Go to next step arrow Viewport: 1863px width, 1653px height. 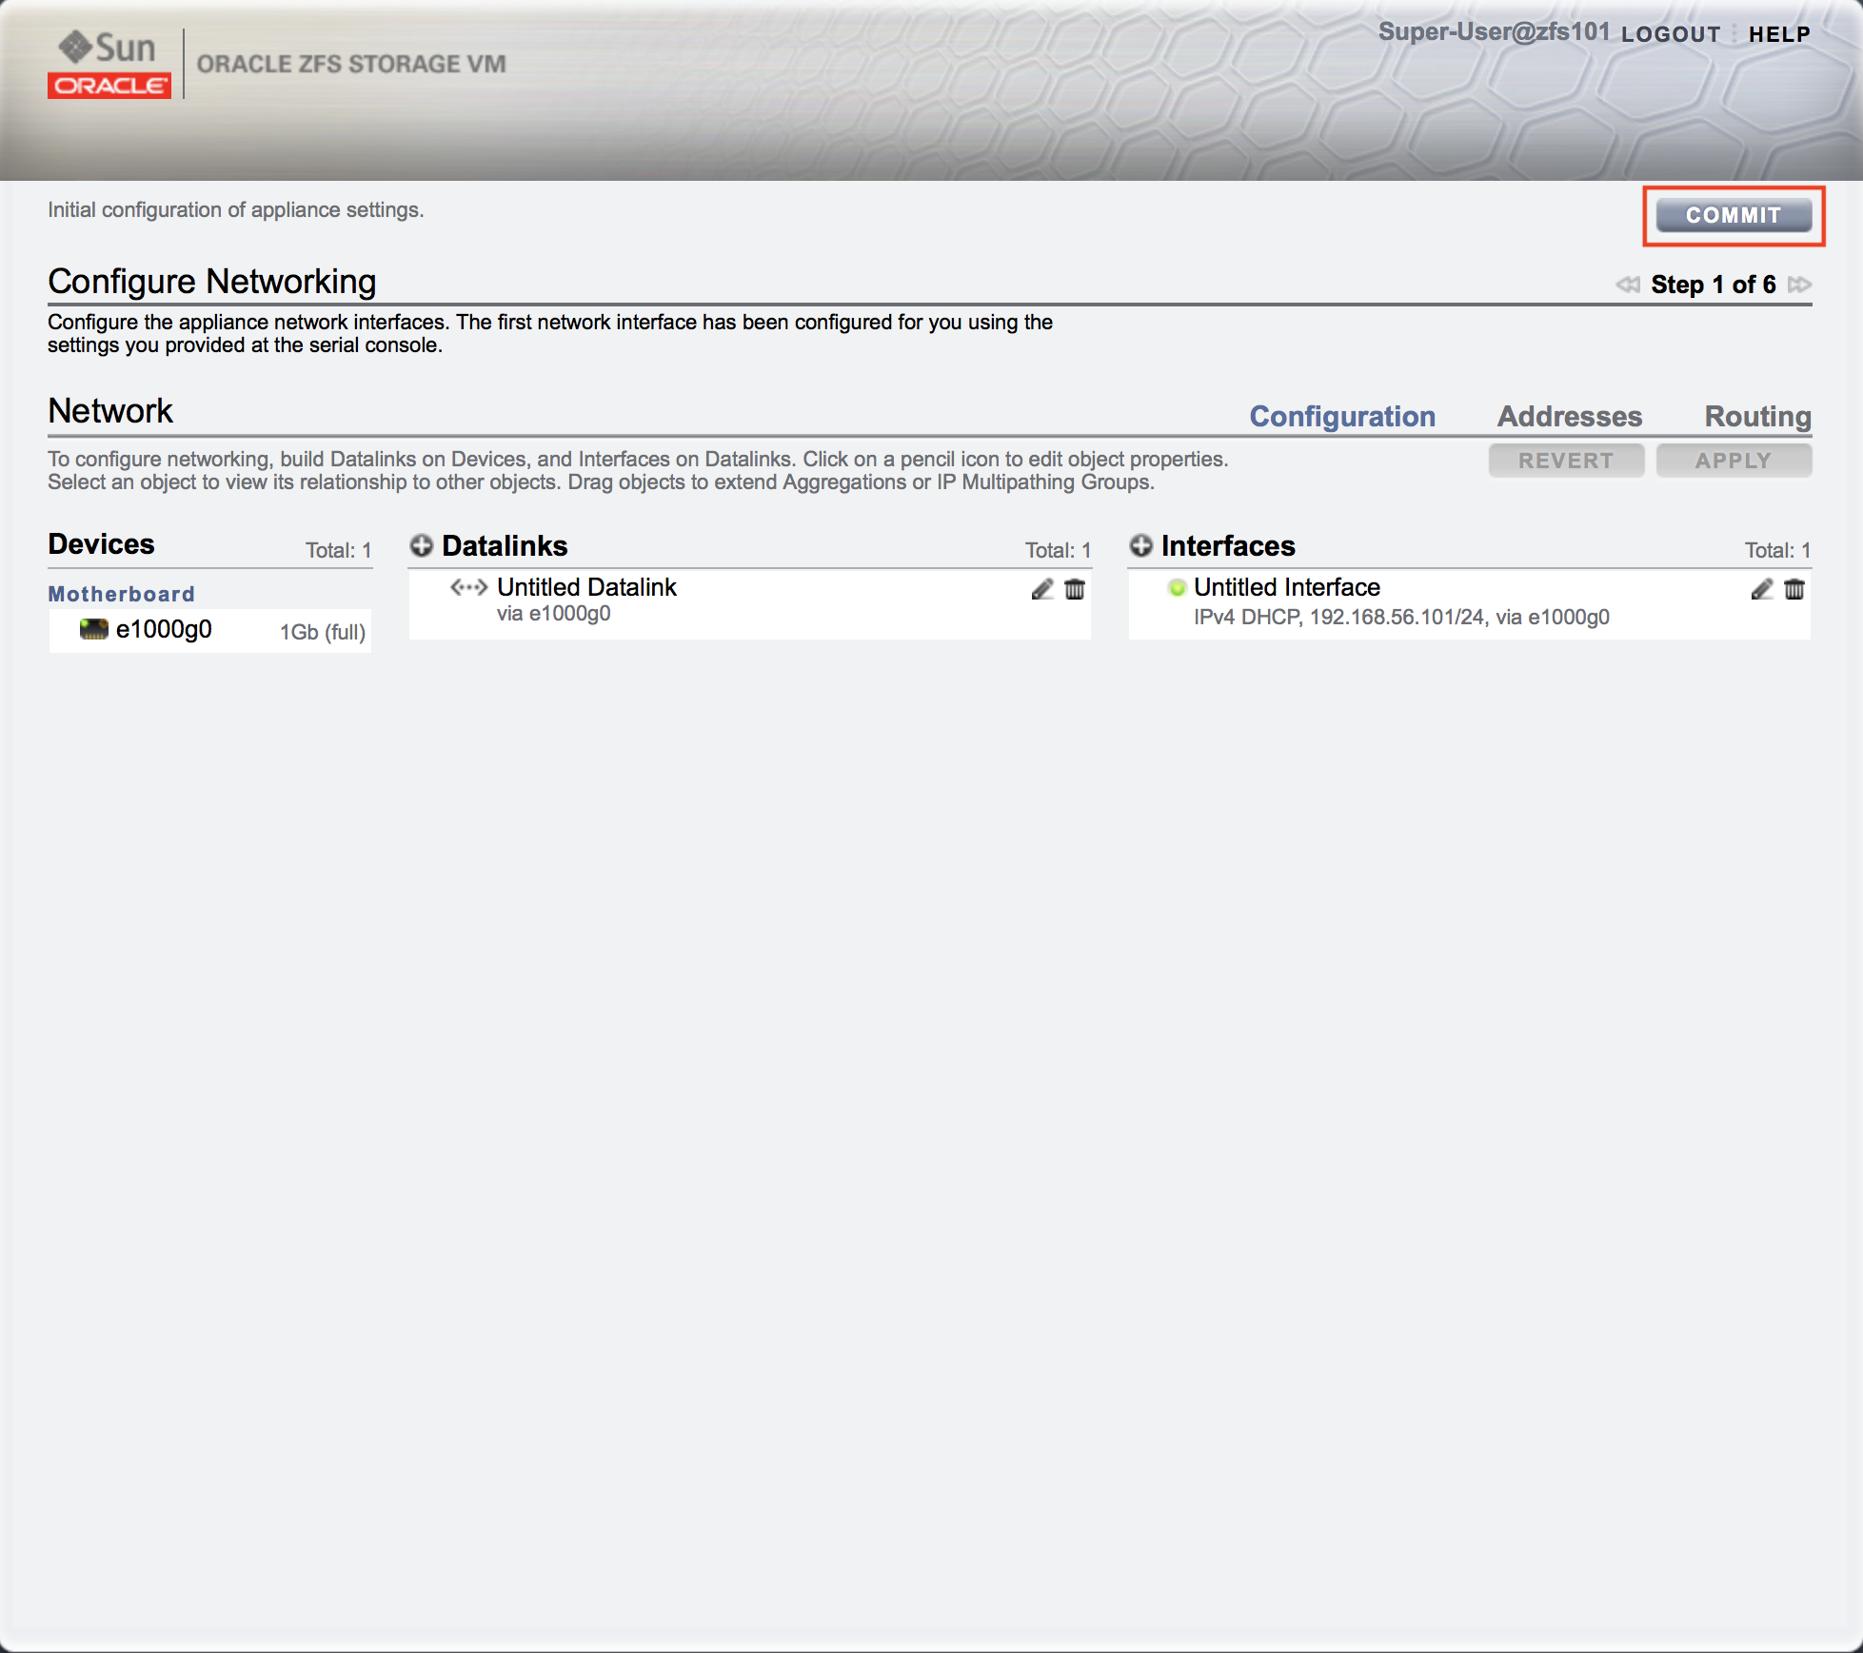click(1799, 285)
